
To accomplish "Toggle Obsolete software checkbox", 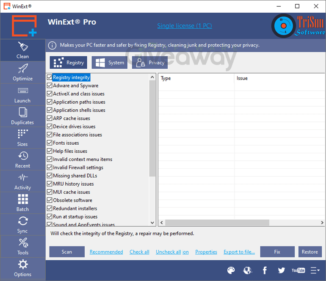I will click(x=50, y=200).
